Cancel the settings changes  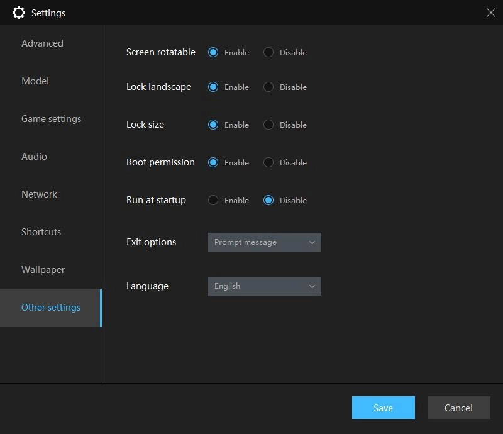click(459, 408)
